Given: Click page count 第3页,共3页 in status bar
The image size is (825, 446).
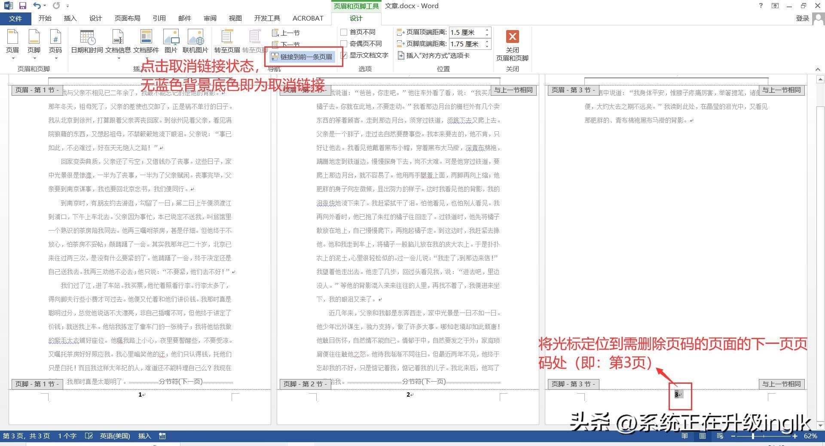Looking at the screenshot, I should [26, 436].
